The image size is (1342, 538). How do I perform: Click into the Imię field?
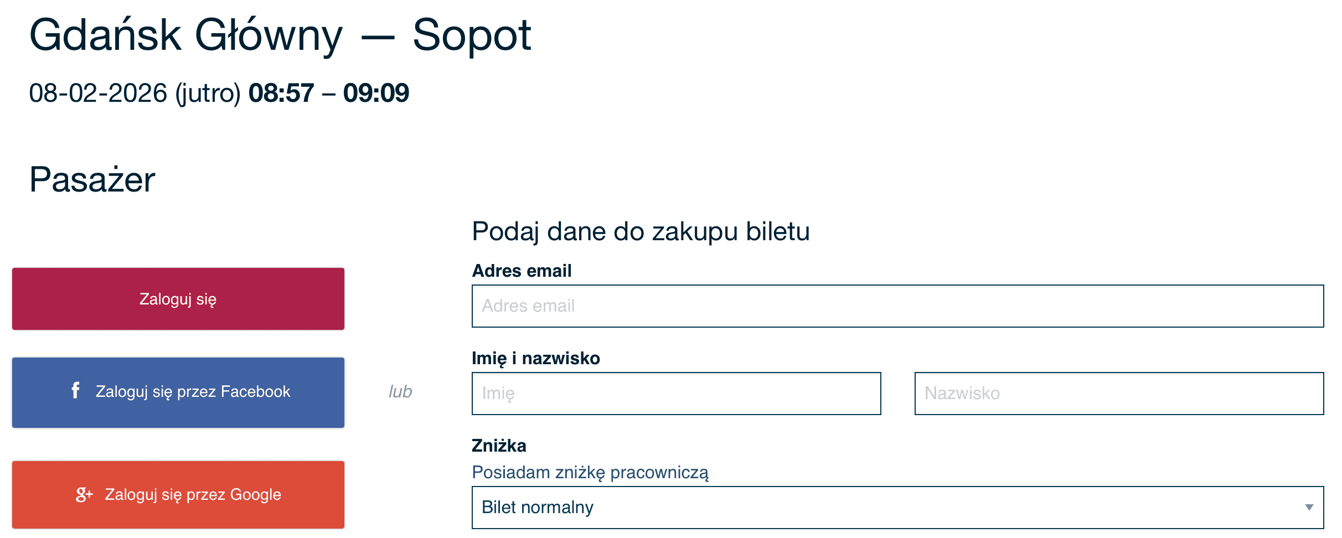pyautogui.click(x=675, y=394)
